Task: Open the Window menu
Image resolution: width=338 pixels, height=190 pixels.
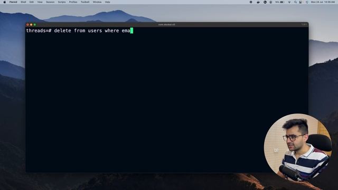Action: pyautogui.click(x=97, y=2)
